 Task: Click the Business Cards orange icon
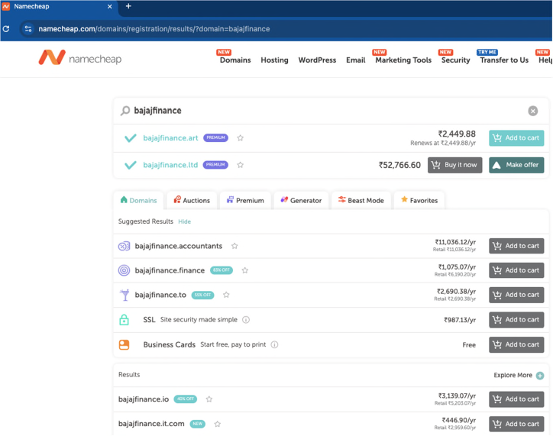(124, 344)
